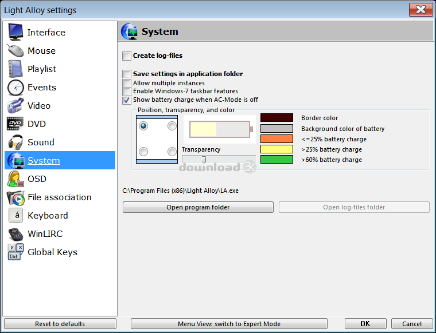The height and width of the screenshot is (333, 436).
Task: Pick the orange <=25% battery charge swatch
Action: 277,138
